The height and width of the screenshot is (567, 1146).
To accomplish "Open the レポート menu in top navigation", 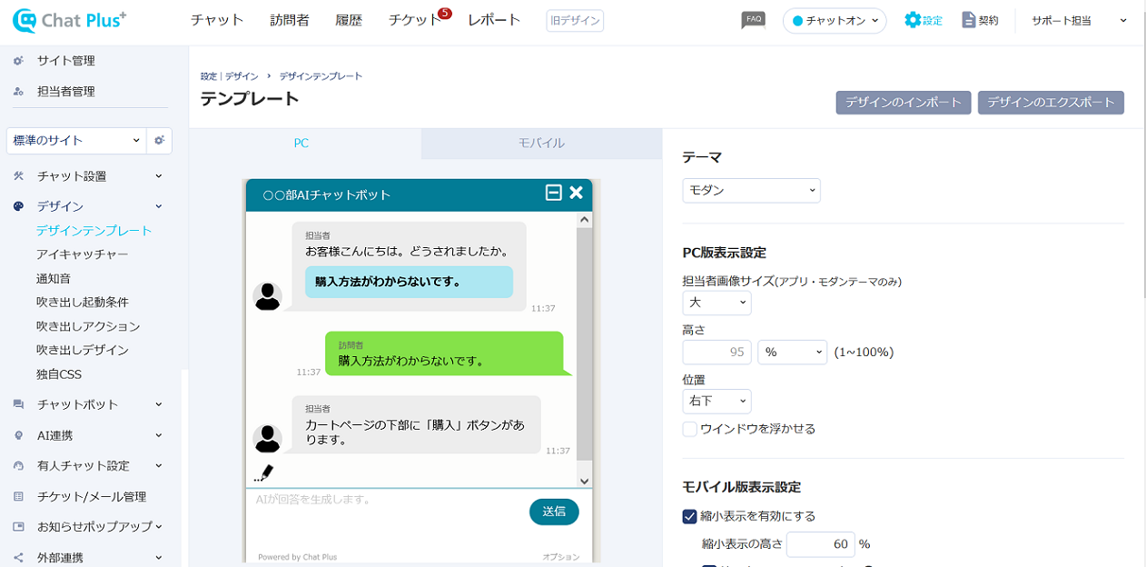I will (494, 20).
